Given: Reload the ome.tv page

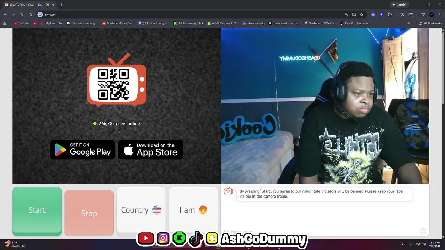Looking at the screenshot, I should tap(22, 15).
